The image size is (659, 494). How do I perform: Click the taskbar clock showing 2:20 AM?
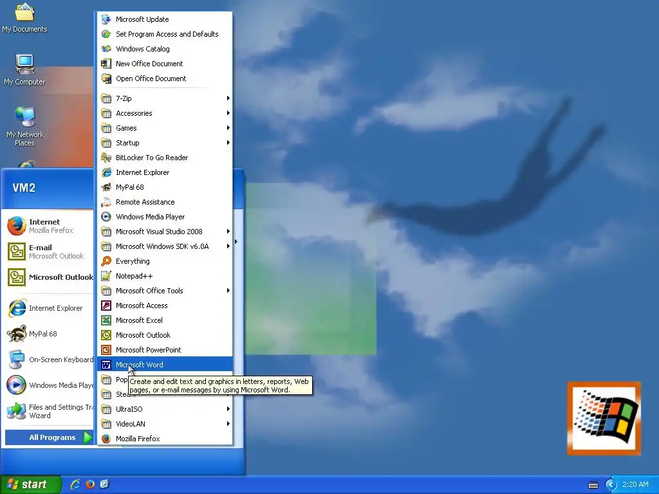point(635,485)
